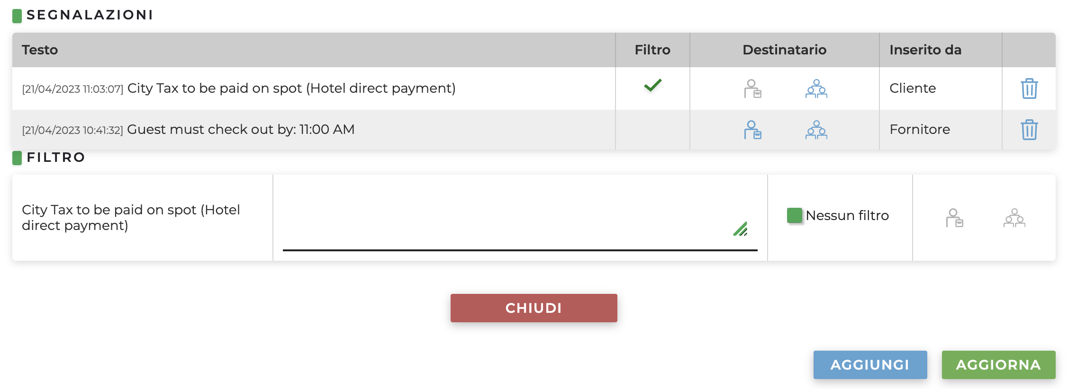Select the Guest must check out row text
1068x389 pixels.
click(241, 130)
